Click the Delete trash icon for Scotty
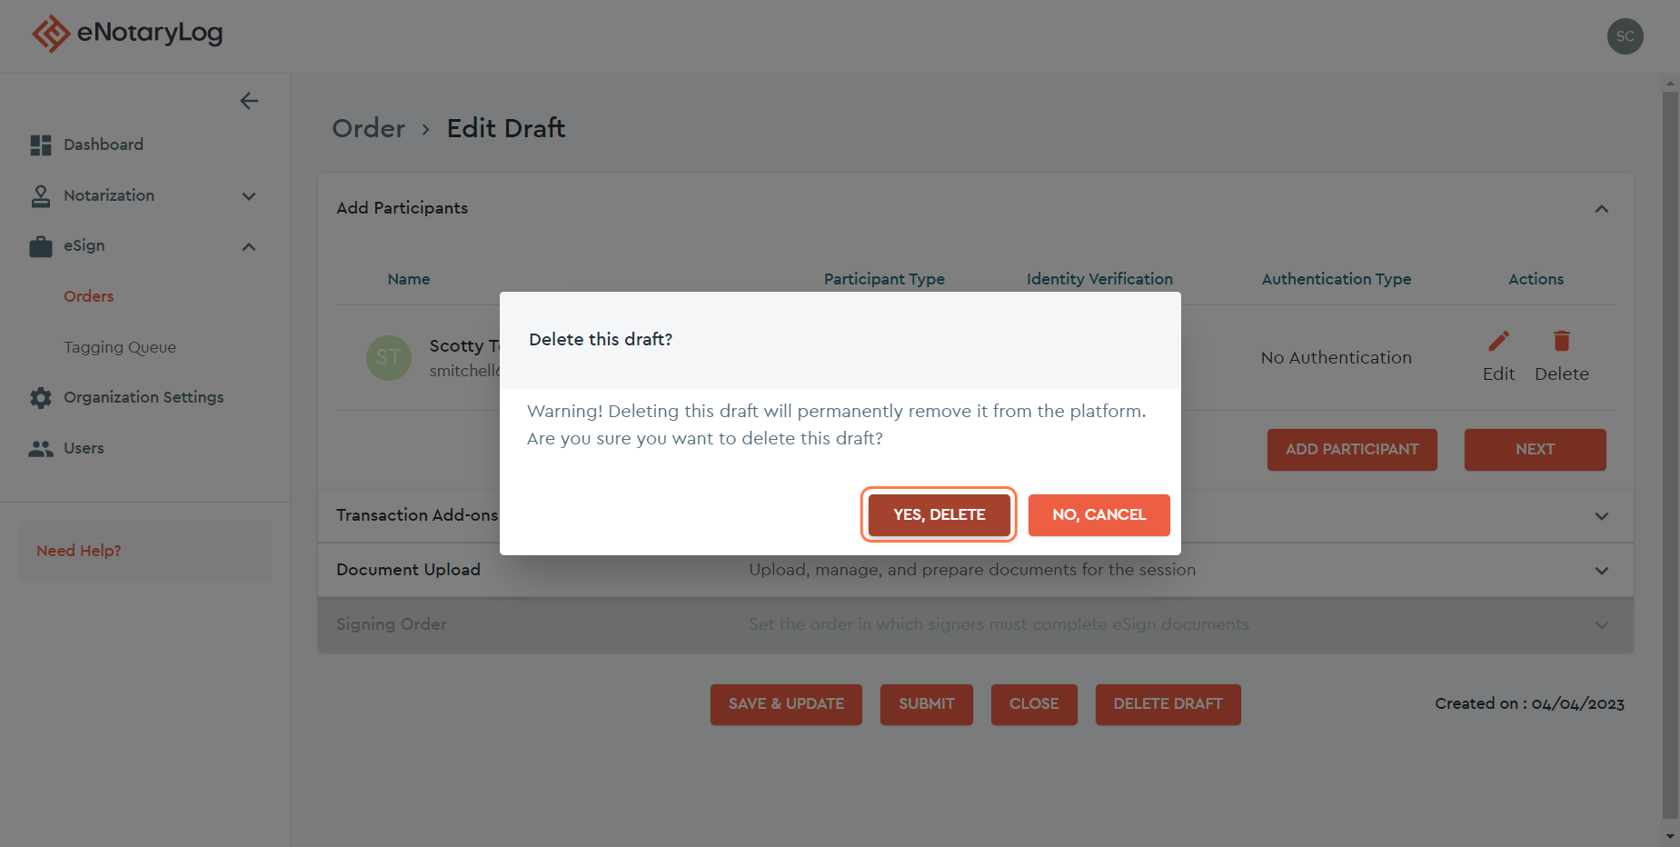Viewport: 1680px width, 847px height. tap(1562, 341)
